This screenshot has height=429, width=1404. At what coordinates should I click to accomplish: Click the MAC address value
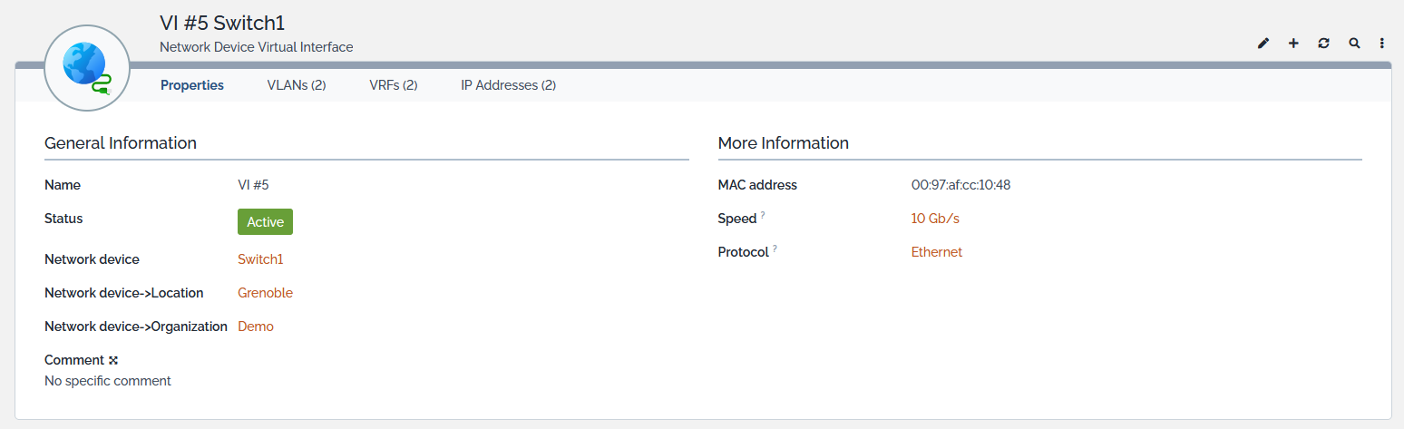click(960, 185)
